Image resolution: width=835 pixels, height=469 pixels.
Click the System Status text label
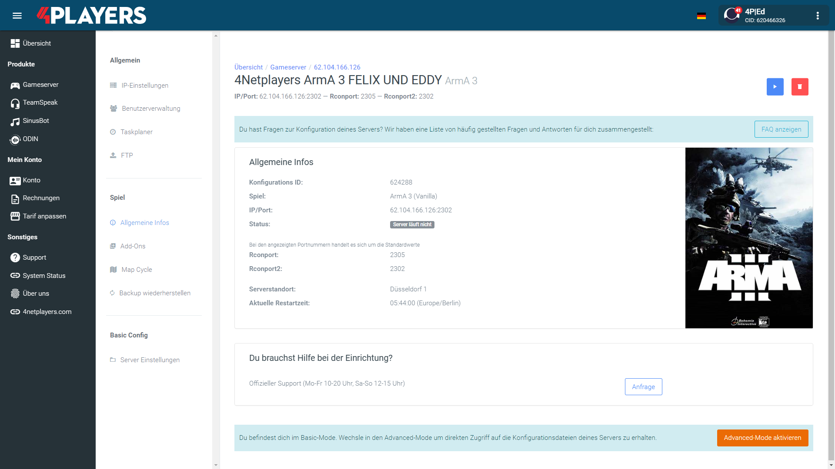44,276
